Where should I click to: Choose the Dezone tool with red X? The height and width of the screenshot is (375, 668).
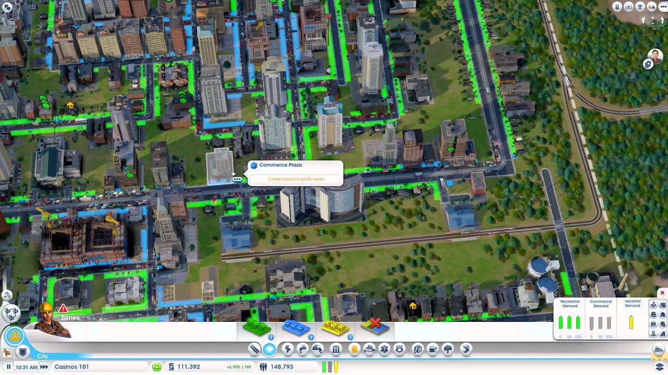point(375,327)
